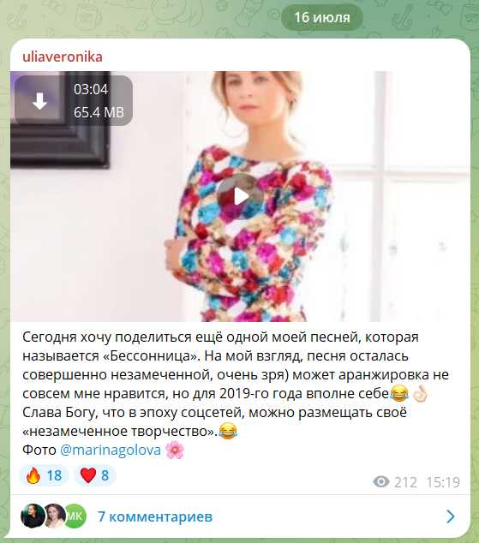
Task: Click the eye views counter icon
Action: tap(381, 481)
